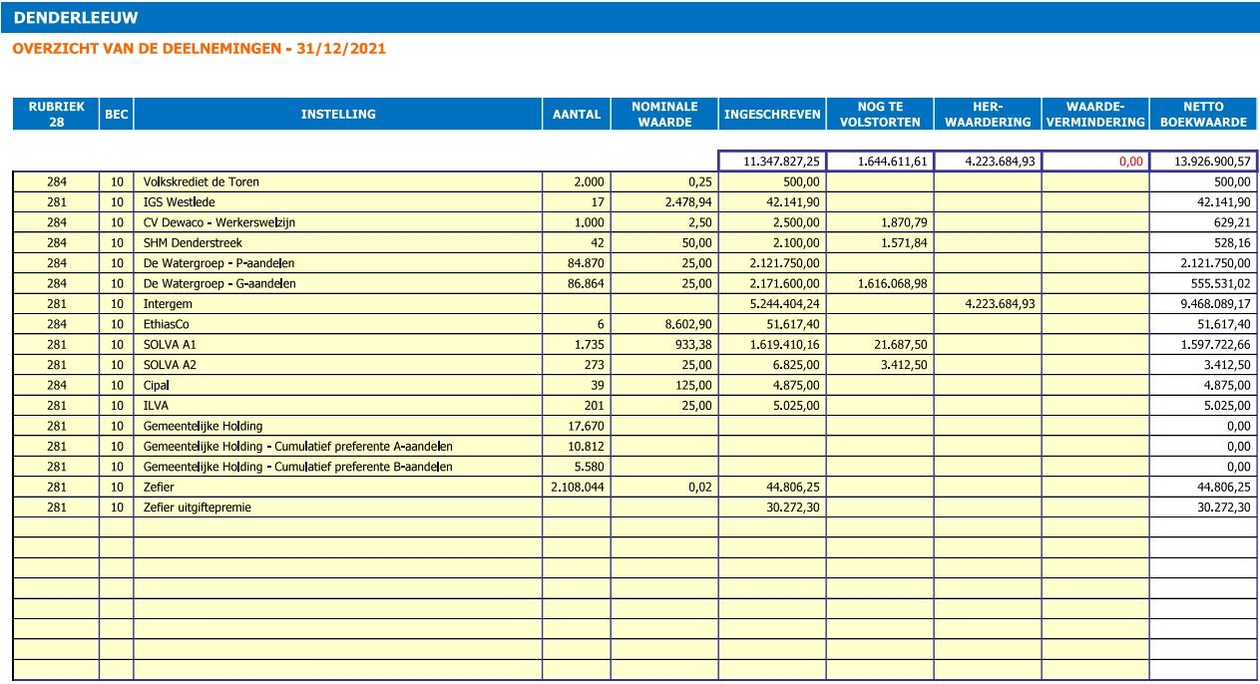Select the RUBRIEK 28 column header
This screenshot has height=684, width=1260.
click(56, 114)
